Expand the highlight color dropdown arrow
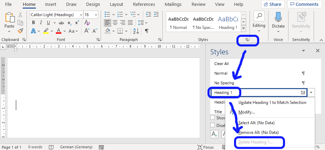Image resolution: width=325 pixels, height=150 pixels. coord(52,31)
